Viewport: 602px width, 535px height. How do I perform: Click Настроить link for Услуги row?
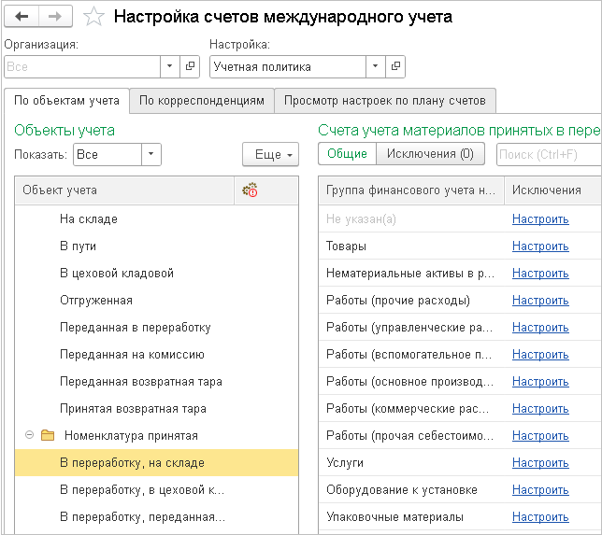pos(540,463)
